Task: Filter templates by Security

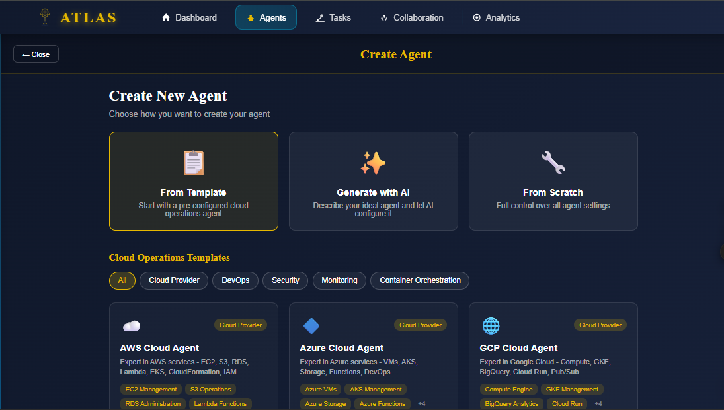Action: 286,280
